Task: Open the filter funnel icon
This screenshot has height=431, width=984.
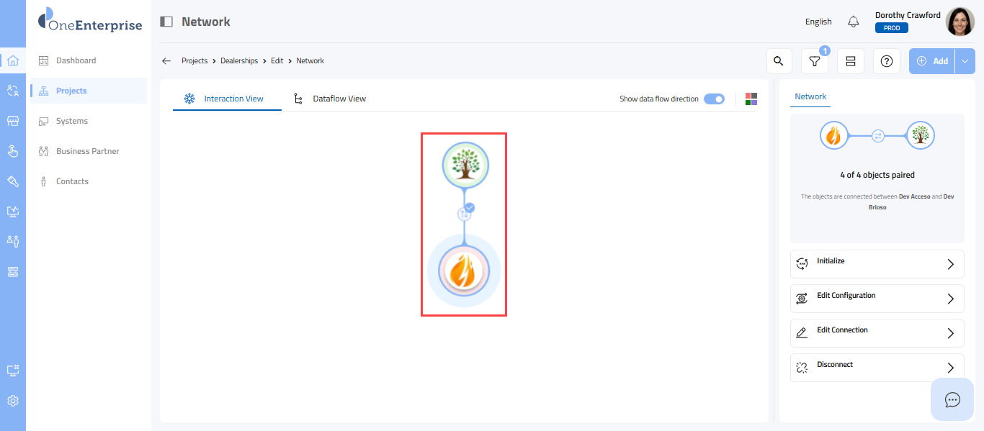Action: coord(814,61)
